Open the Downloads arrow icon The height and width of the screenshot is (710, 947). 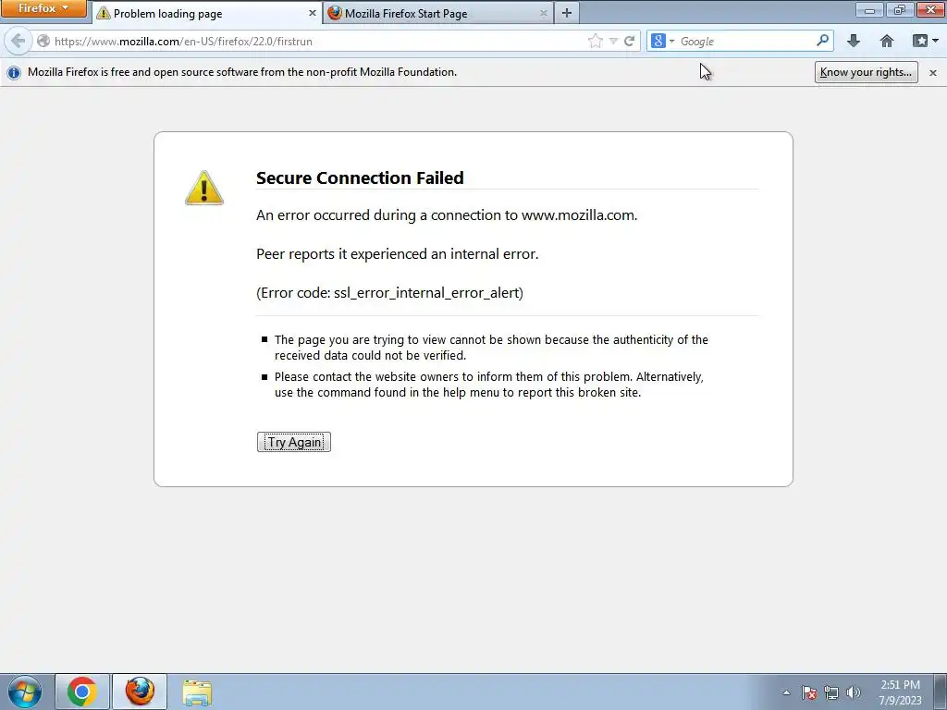(854, 41)
